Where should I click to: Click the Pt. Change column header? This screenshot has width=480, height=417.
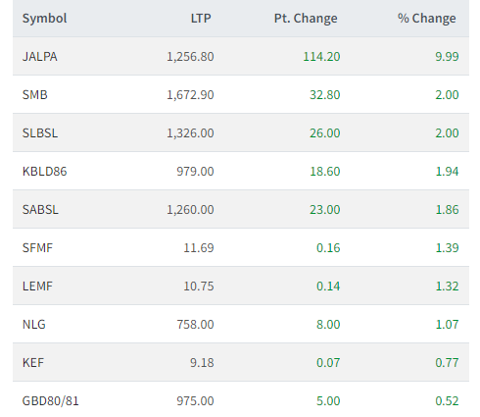[306, 19]
